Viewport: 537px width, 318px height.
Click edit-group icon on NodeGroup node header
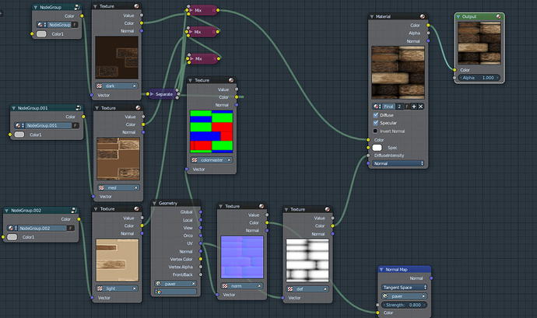click(77, 7)
